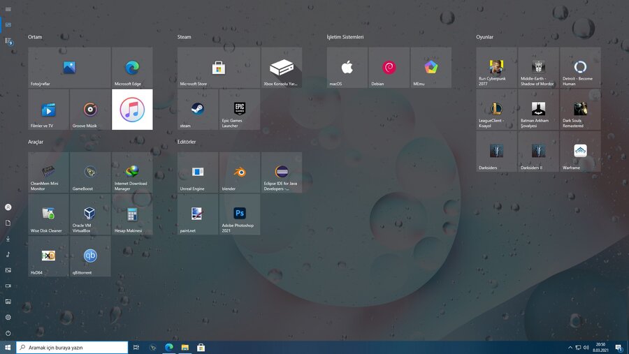Launch Steam from the tiles
Screen dimensions: 629x354
coord(198,110)
